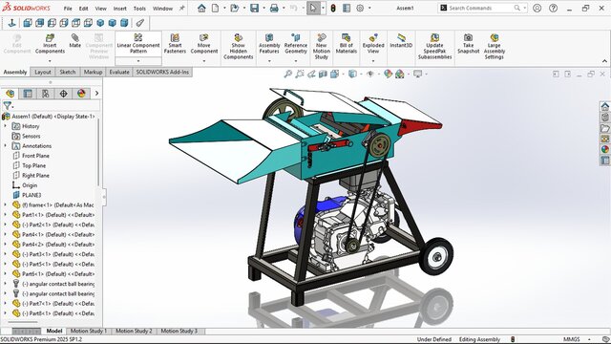Screen dimensions: 611x344
Task: Click Reference Geometry icon
Action: 296,38
